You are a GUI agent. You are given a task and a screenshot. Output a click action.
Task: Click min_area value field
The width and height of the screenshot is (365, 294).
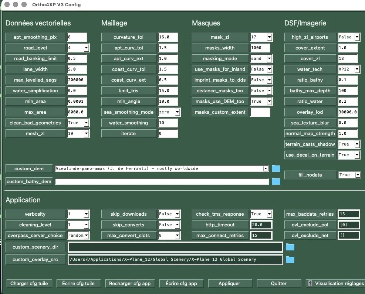[x=77, y=101]
